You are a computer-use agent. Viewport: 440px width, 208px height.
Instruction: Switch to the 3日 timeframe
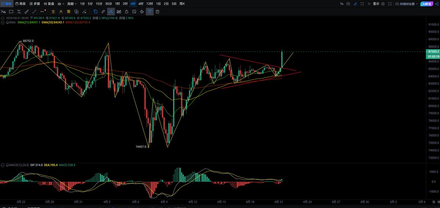click(174, 4)
